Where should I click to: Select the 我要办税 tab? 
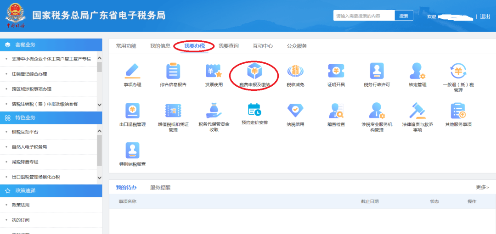pyautogui.click(x=195, y=46)
